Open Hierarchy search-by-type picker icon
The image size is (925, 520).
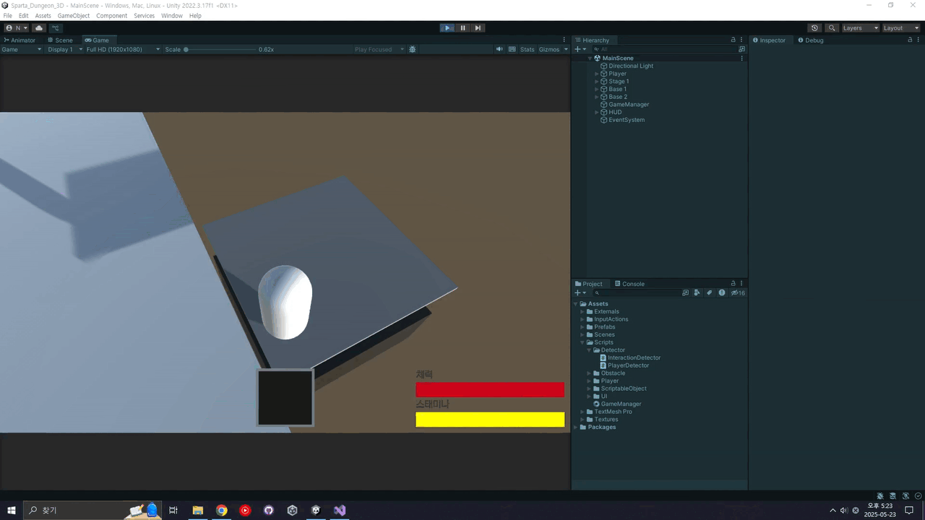741,49
